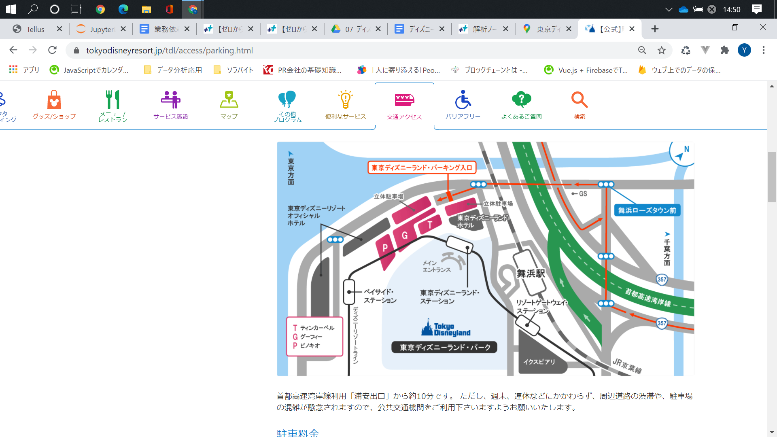This screenshot has height=437, width=777.
Task: Click the taskbar clock showing 14:50
Action: coord(732,9)
